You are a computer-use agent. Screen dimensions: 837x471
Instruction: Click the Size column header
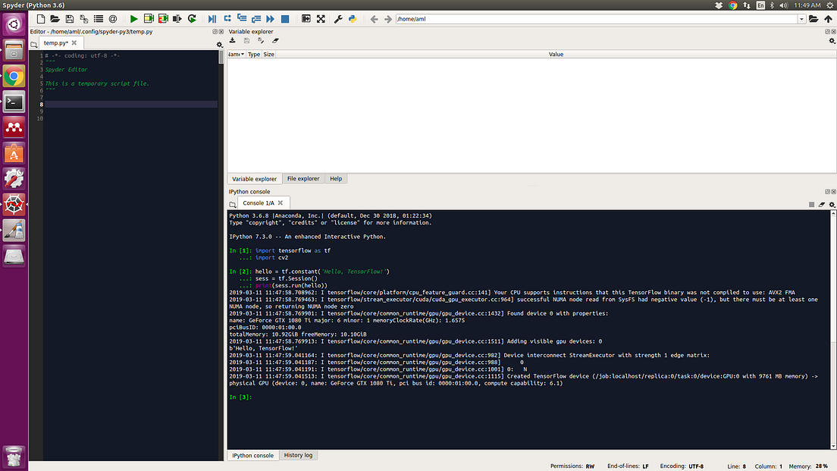click(x=268, y=54)
